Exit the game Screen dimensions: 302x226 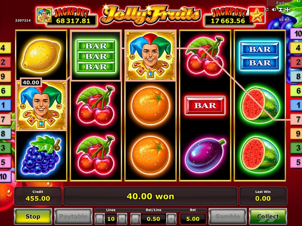tap(280, 3)
